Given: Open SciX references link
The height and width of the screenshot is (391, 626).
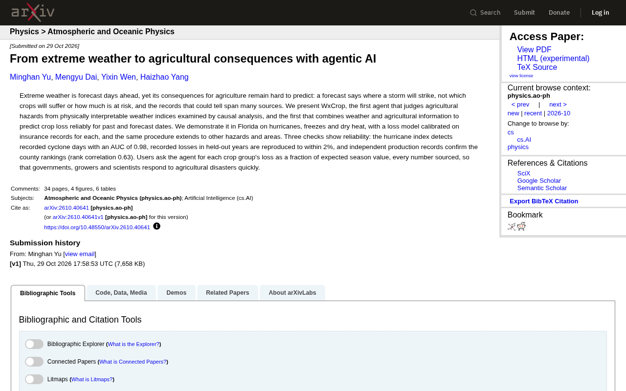Looking at the screenshot, I should (x=524, y=174).
